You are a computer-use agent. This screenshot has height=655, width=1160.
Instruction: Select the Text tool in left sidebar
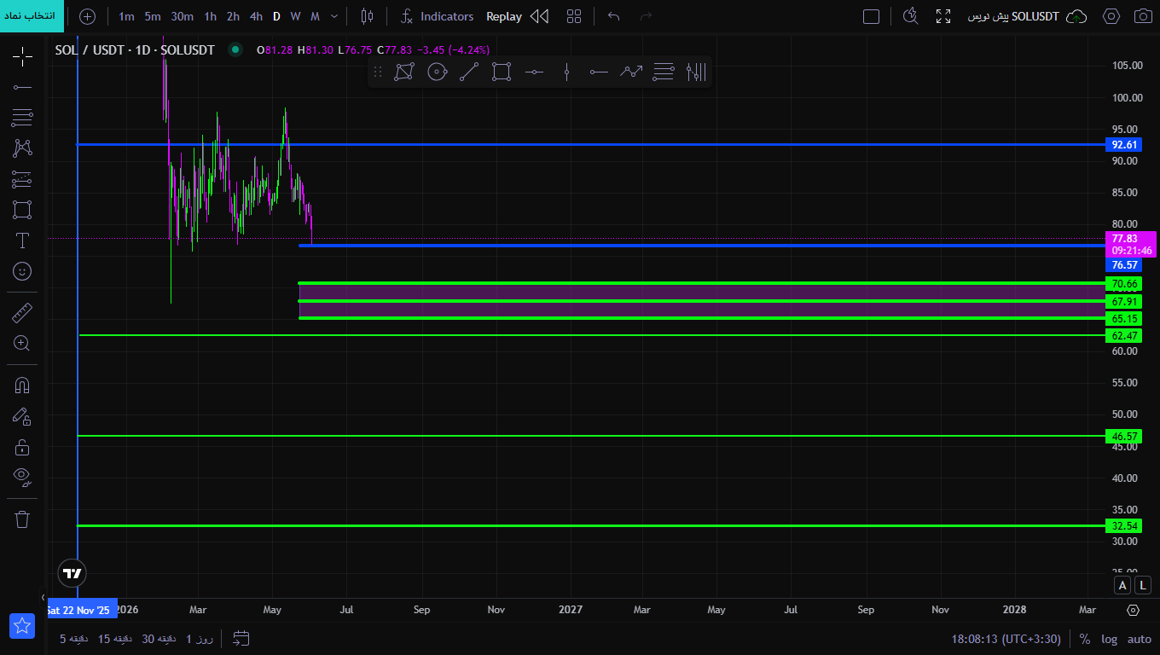pyautogui.click(x=22, y=241)
